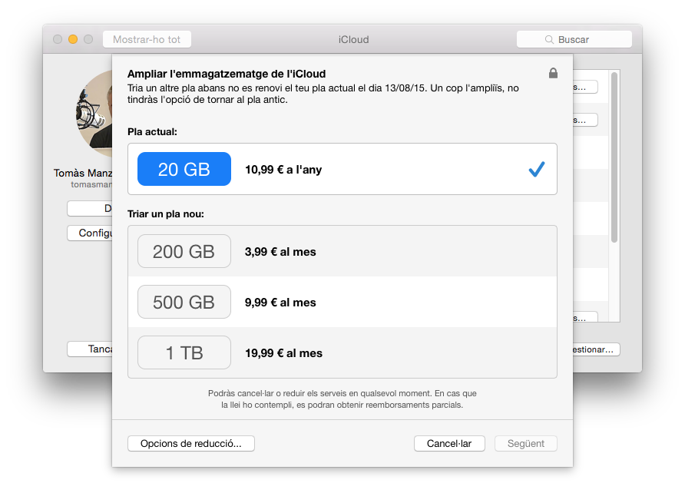Click the user profile photo
Image resolution: width=685 pixels, height=483 pixels.
pyautogui.click(x=94, y=114)
